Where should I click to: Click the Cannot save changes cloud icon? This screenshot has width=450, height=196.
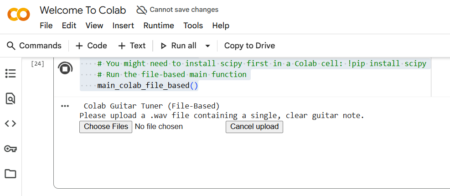coord(142,10)
